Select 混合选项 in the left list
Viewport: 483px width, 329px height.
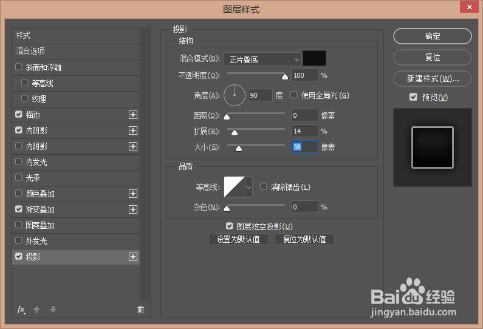[76, 52]
